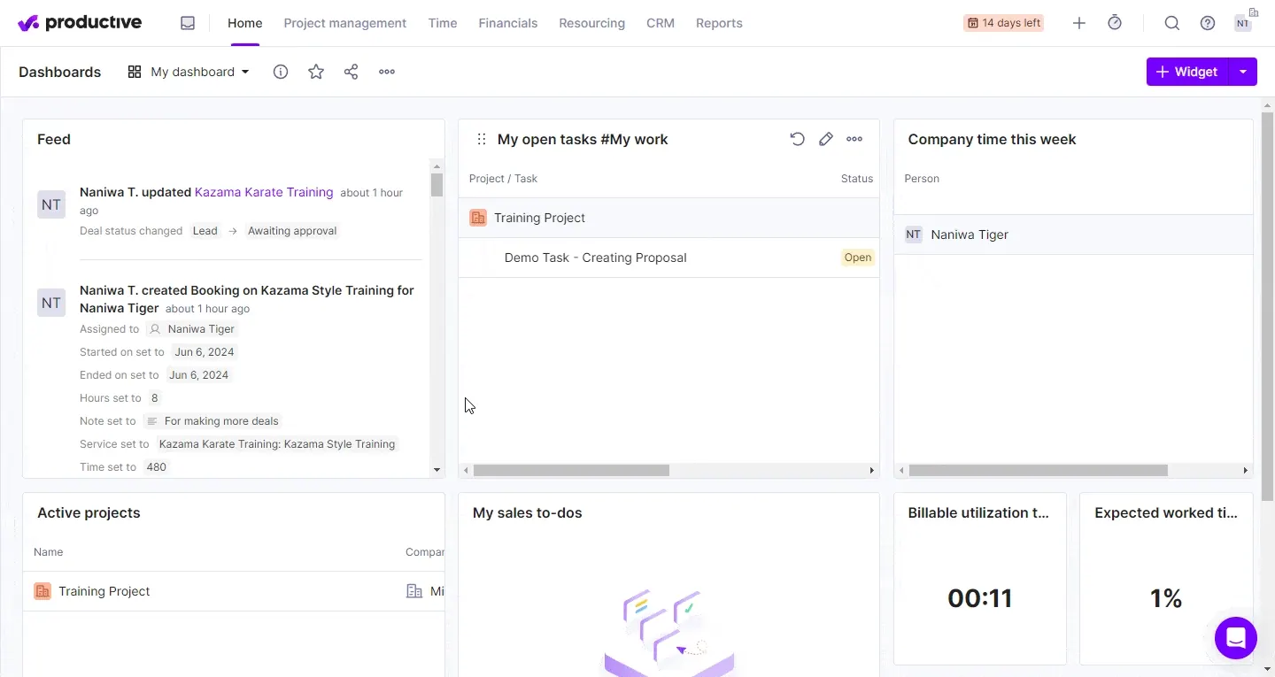Open the chat support bubble
The image size is (1275, 677).
click(1236, 638)
